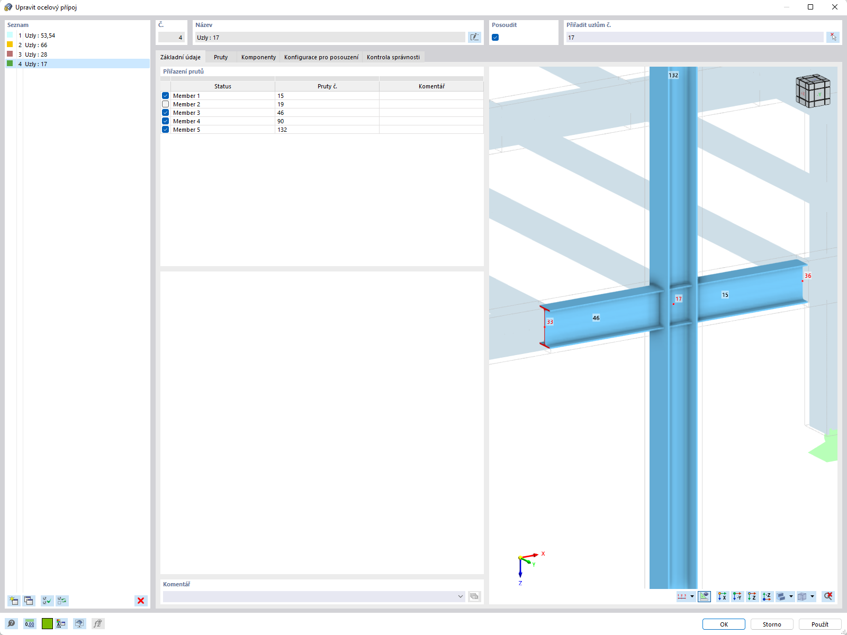The height and width of the screenshot is (635, 847).
Task: Apply changes with the Použít button
Action: click(x=820, y=624)
